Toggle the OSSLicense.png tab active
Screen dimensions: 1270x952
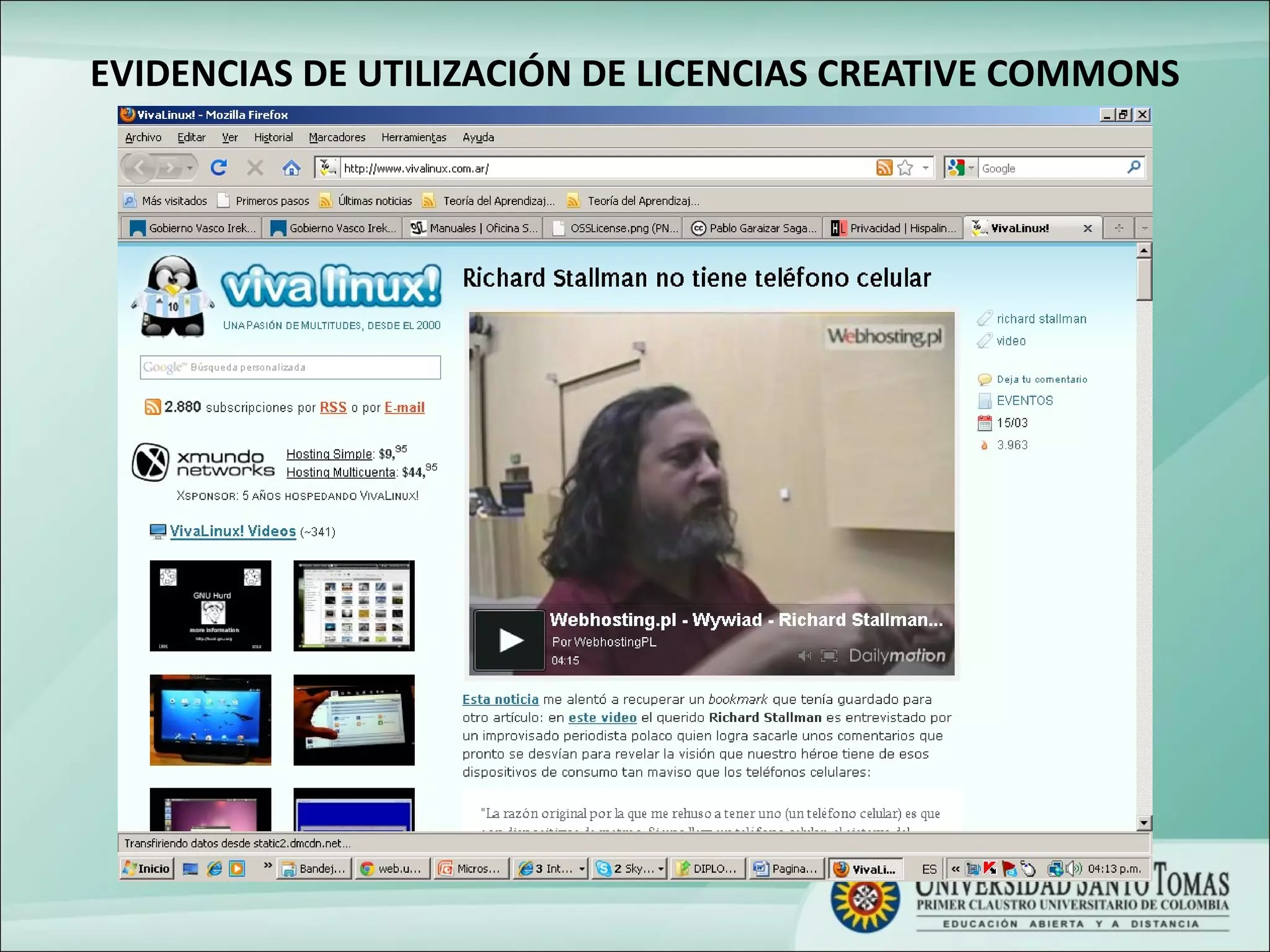pyautogui.click(x=614, y=228)
